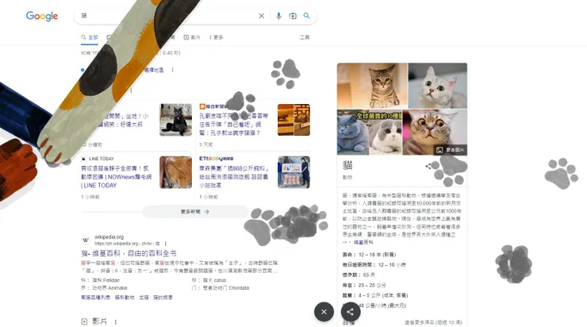
Task: Open search by image camera icon
Action: tap(293, 16)
